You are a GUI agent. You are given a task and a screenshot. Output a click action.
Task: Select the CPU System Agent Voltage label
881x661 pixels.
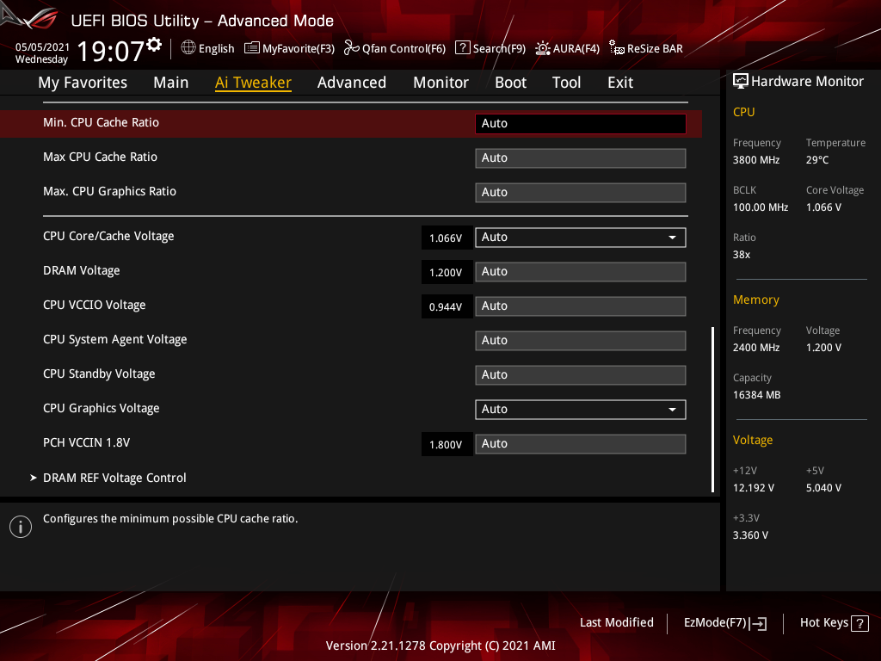click(115, 339)
